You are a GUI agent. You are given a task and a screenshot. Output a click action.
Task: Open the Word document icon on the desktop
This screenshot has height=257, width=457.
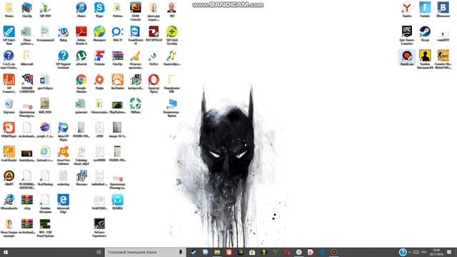point(45,79)
